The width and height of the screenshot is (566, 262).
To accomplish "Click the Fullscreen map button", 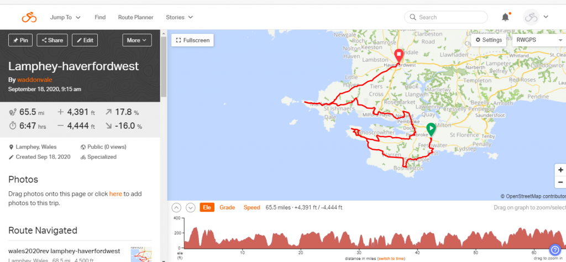I will [x=192, y=40].
